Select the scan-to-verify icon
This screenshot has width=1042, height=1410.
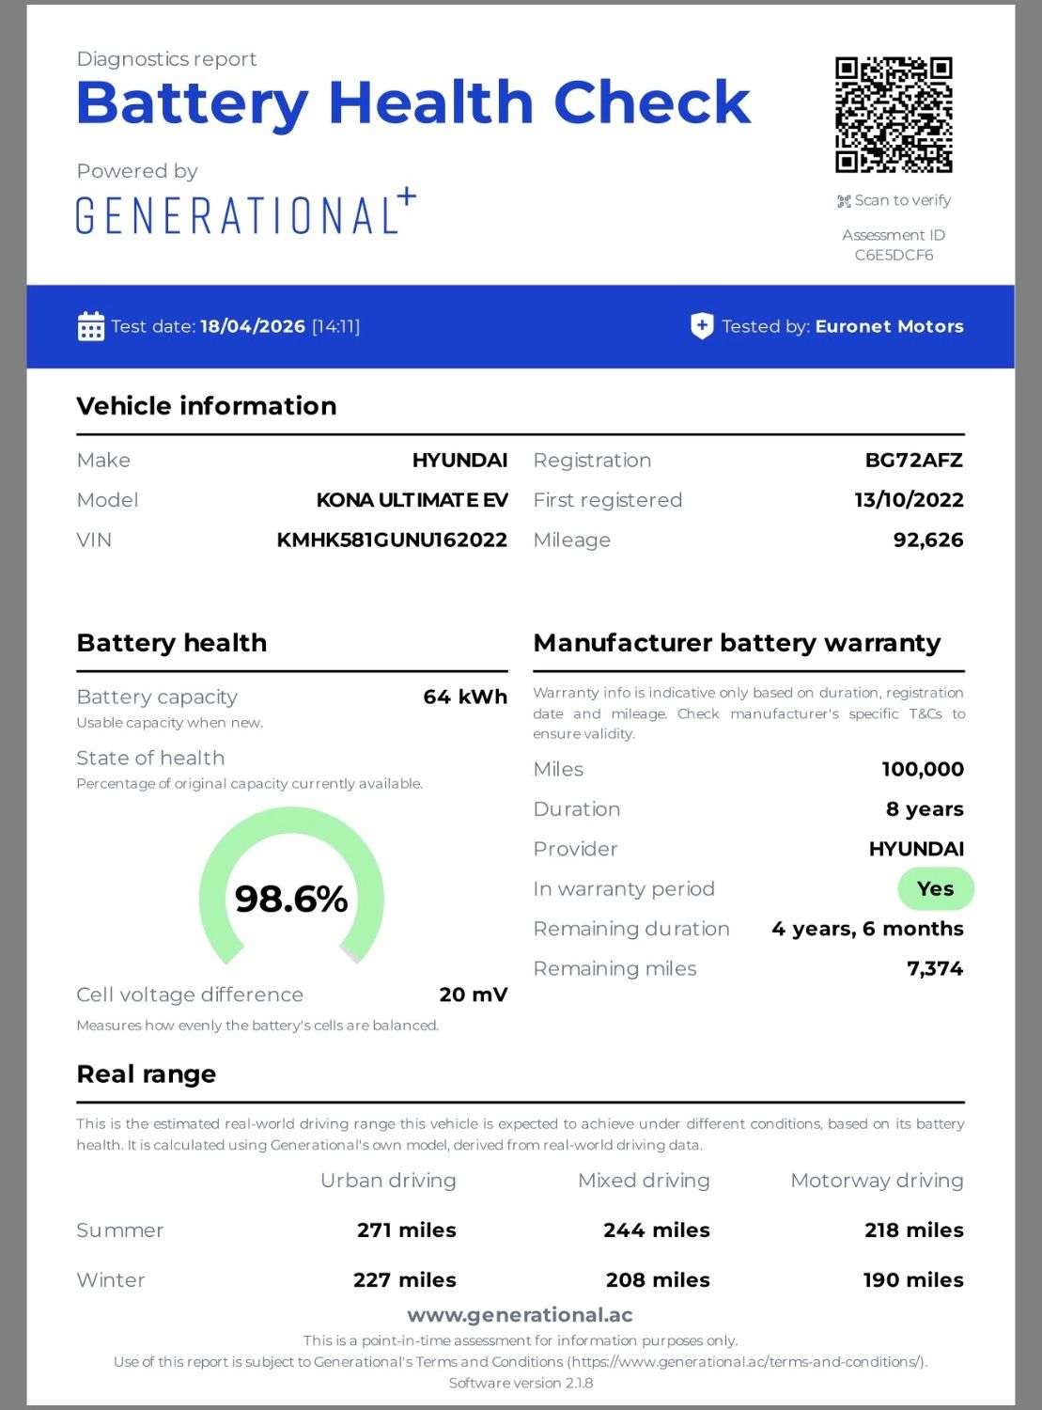pyautogui.click(x=843, y=199)
